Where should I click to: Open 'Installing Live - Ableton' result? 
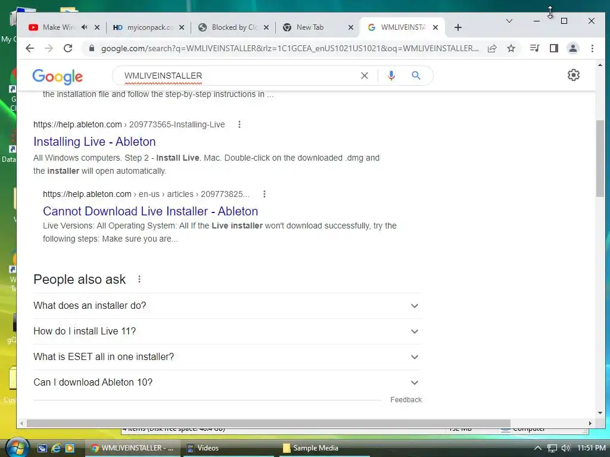[x=95, y=142]
